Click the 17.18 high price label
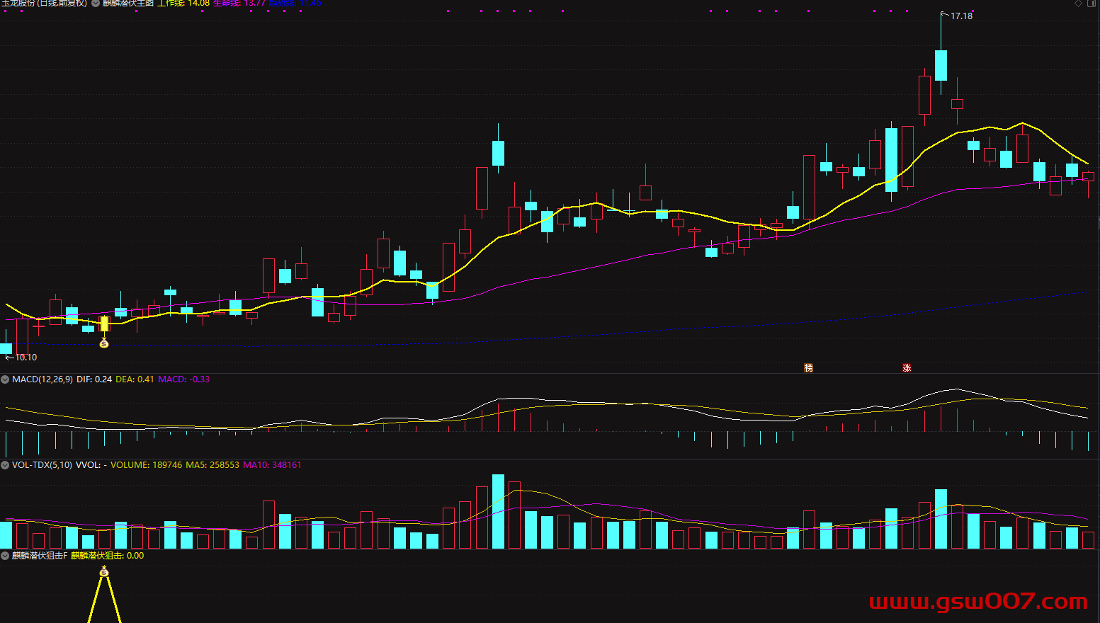The width and height of the screenshot is (1100, 623). click(961, 16)
